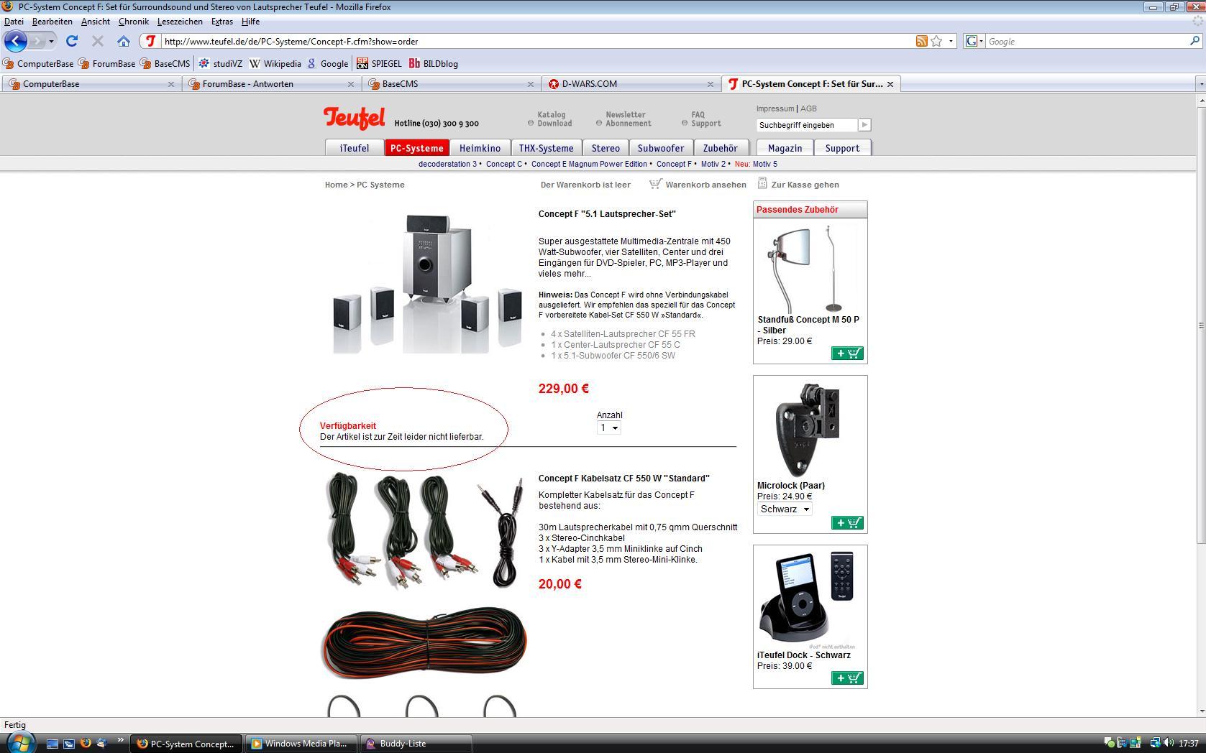This screenshot has height=753, width=1206.
Task: Open the address bar history dropdown
Action: coord(951,41)
